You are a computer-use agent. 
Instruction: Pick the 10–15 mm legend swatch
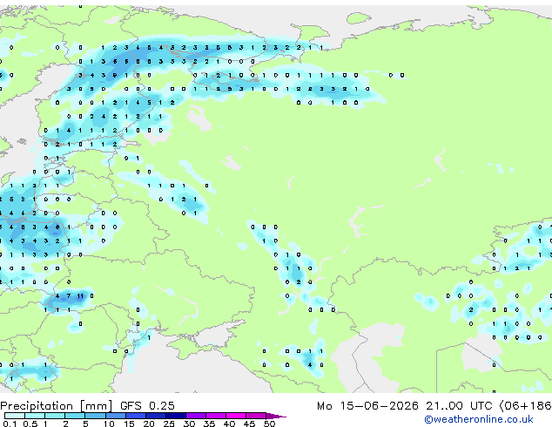(115, 416)
